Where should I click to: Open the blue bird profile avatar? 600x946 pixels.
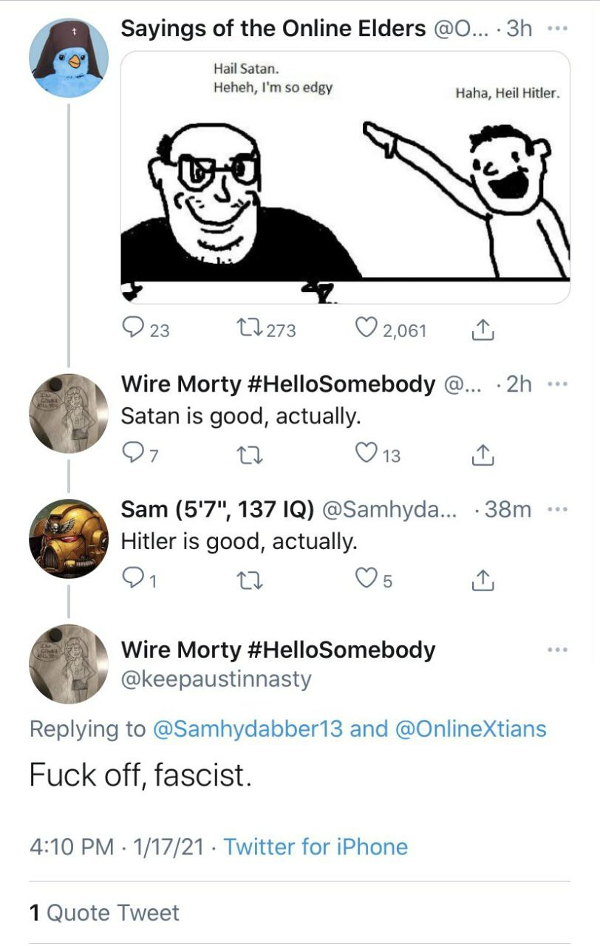coord(69,58)
